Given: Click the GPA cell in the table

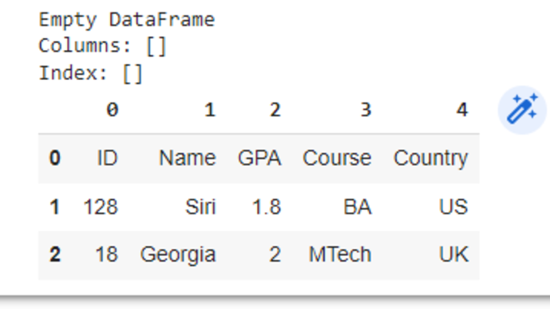Looking at the screenshot, I should [259, 158].
